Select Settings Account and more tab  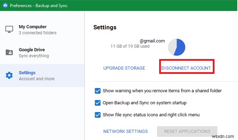[42, 75]
